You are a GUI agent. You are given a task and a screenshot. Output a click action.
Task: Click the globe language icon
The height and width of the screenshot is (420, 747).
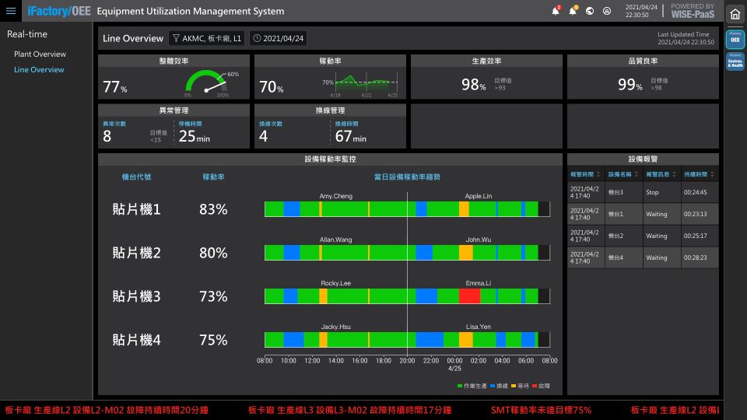pyautogui.click(x=590, y=11)
